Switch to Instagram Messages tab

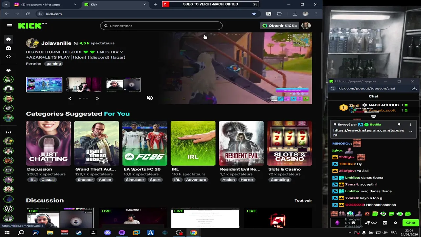point(45,5)
